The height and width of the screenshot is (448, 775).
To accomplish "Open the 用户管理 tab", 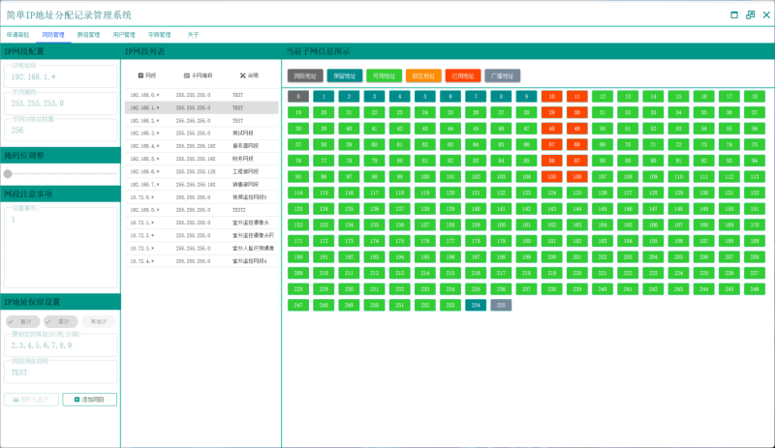I will click(x=124, y=34).
